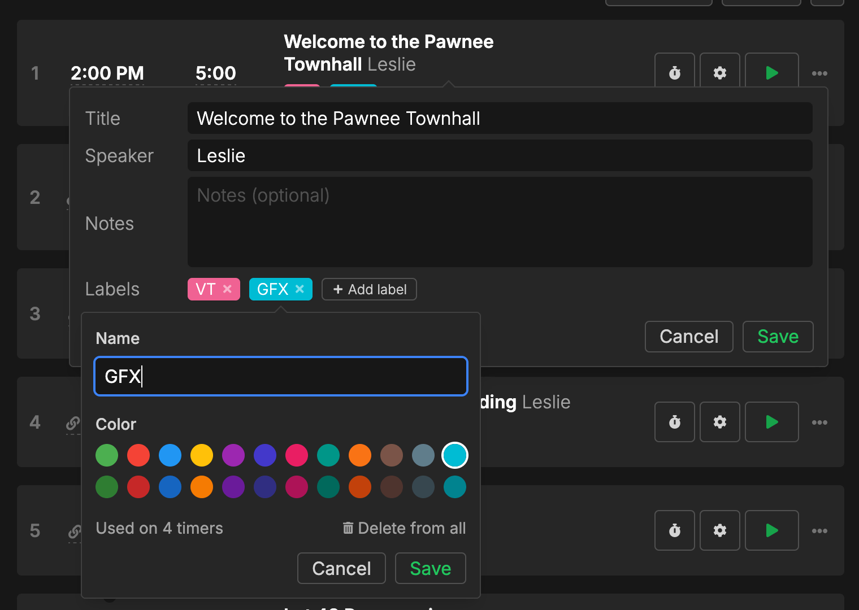Open the ellipsis menu on timer 1
This screenshot has width=859, height=610.
(x=819, y=73)
